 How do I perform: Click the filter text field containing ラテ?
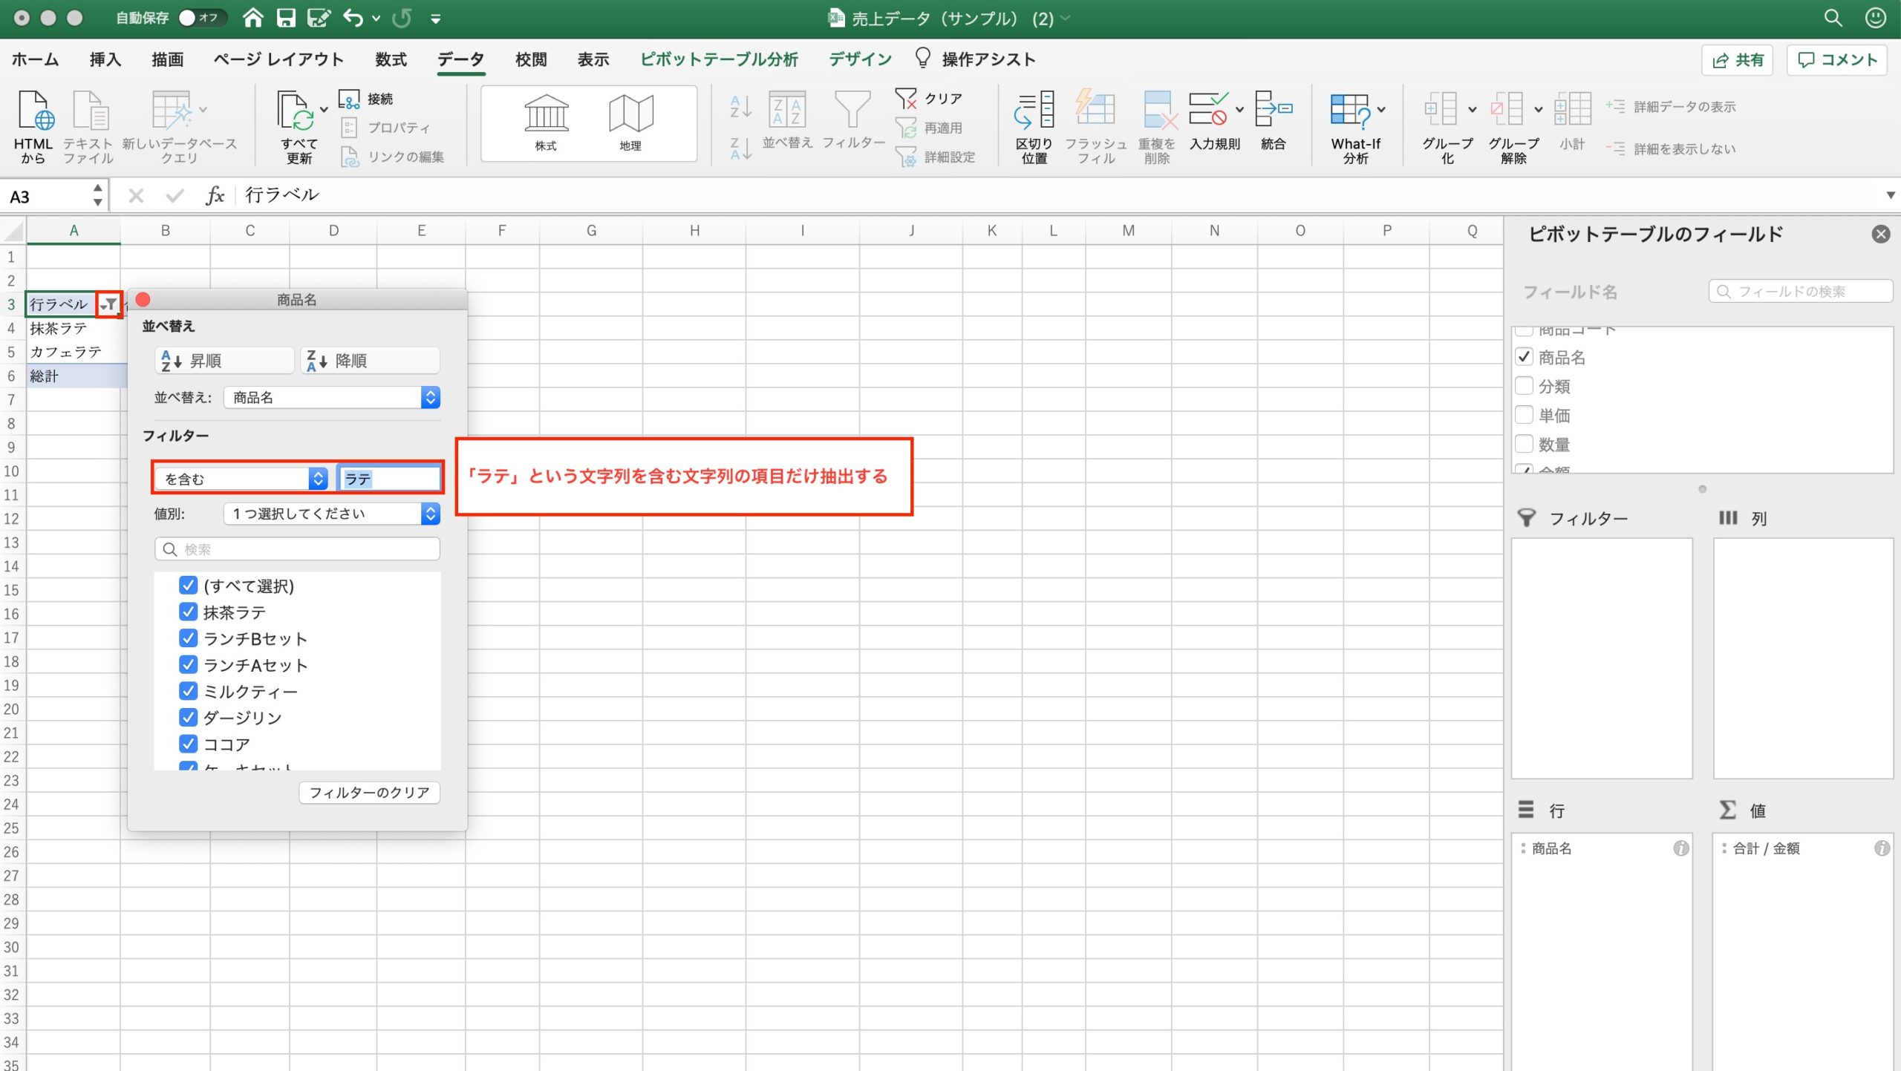coord(389,479)
